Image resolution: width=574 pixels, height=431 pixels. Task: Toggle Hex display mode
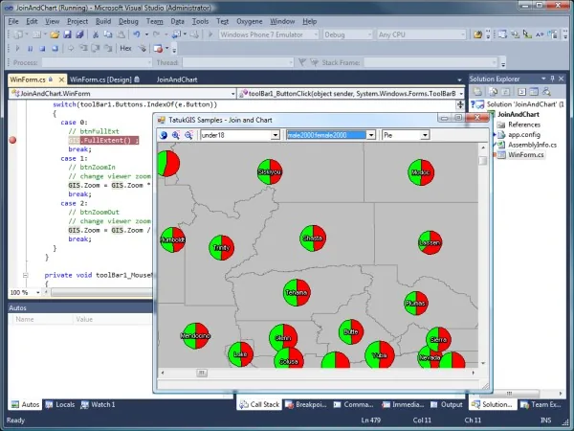[125, 49]
